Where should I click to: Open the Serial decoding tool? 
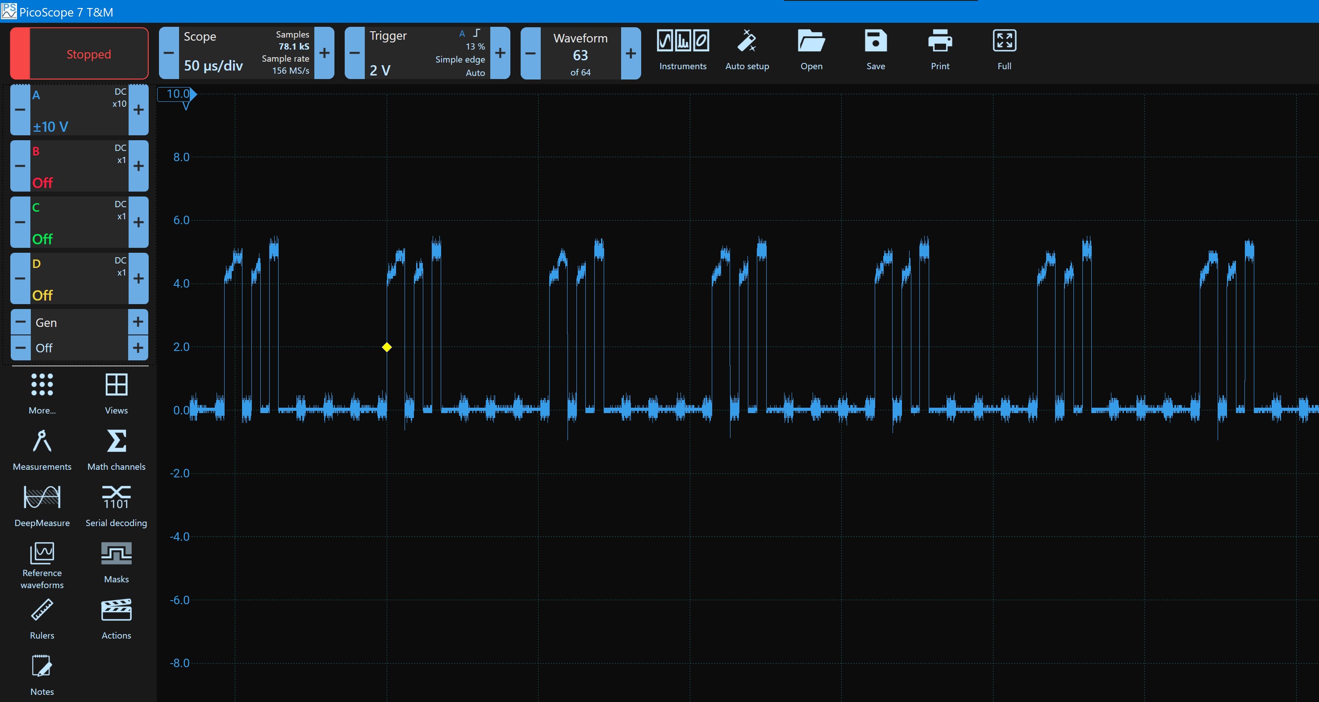(116, 506)
